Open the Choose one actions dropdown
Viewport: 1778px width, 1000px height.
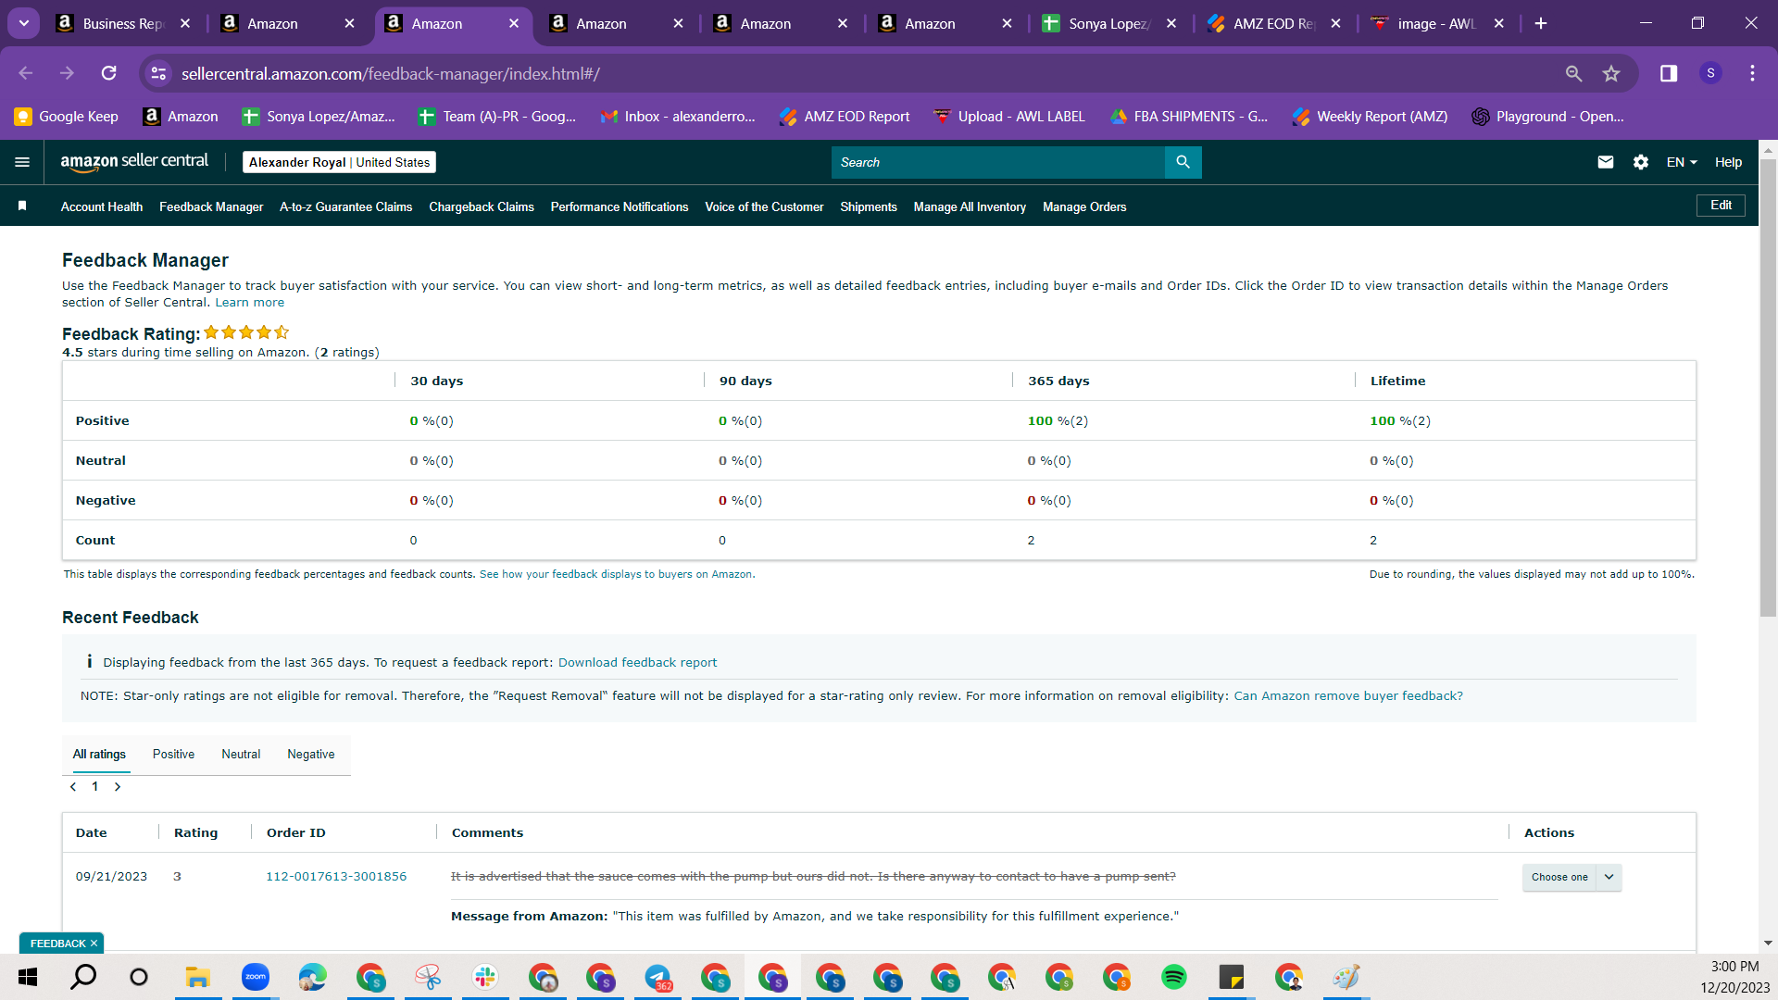click(x=1571, y=877)
